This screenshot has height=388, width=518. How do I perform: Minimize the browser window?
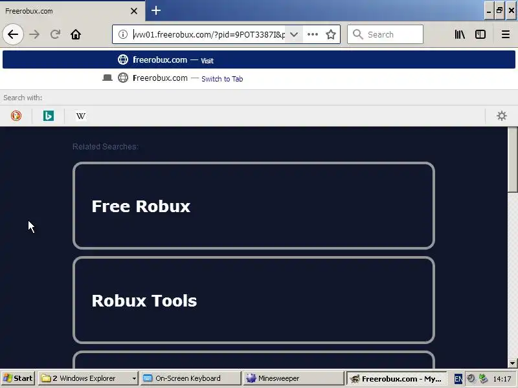click(x=489, y=10)
